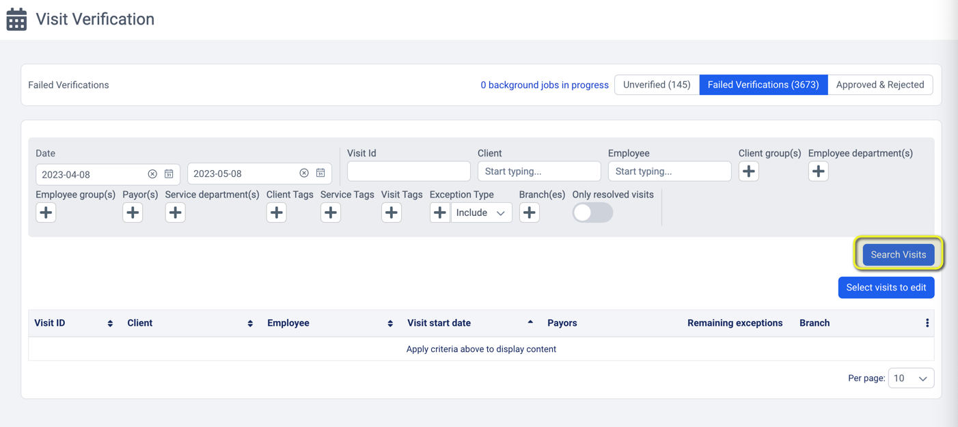Viewport: 958px width, 427px height.
Task: Click the Payors column header
Action: click(562, 323)
